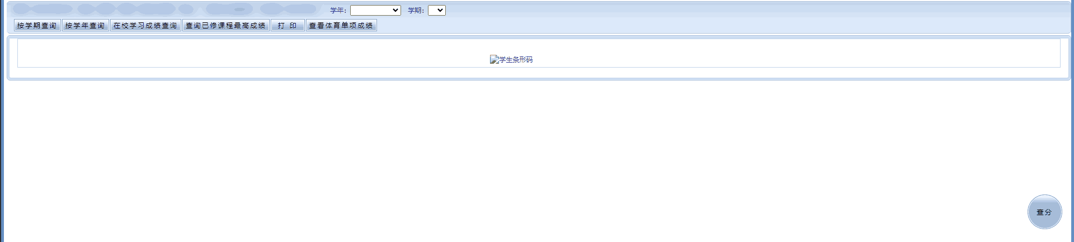
Task: Query grades with 按学年查询 button
Action: tap(85, 25)
